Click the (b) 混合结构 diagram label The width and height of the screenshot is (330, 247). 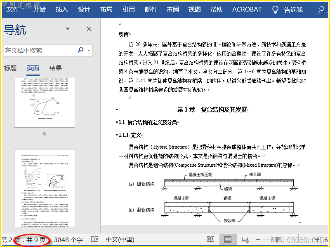click(141, 210)
